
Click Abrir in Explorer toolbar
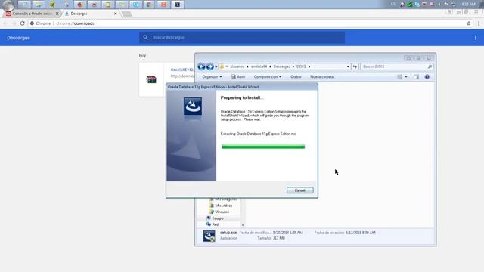(x=238, y=77)
